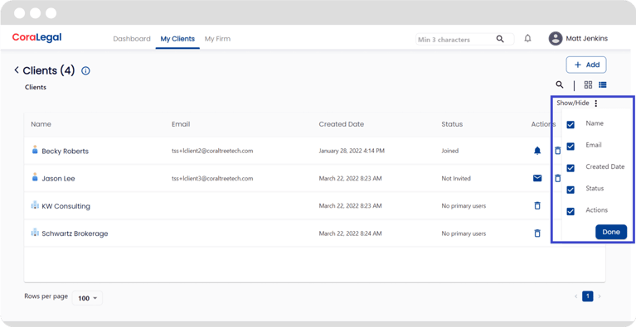Click bell reminder icon for Becky Roberts

tap(537, 151)
